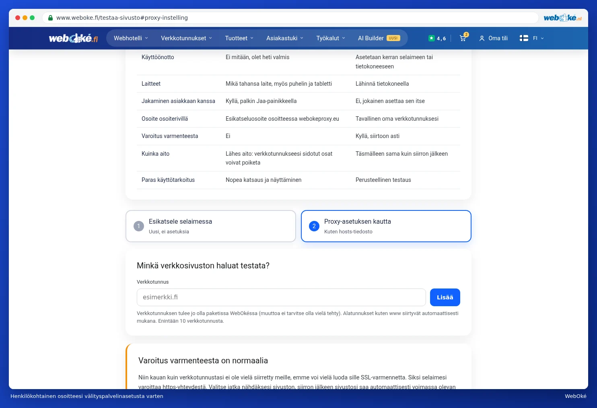Click the padlock icon in address bar
This screenshot has height=408, width=597.
click(50, 18)
